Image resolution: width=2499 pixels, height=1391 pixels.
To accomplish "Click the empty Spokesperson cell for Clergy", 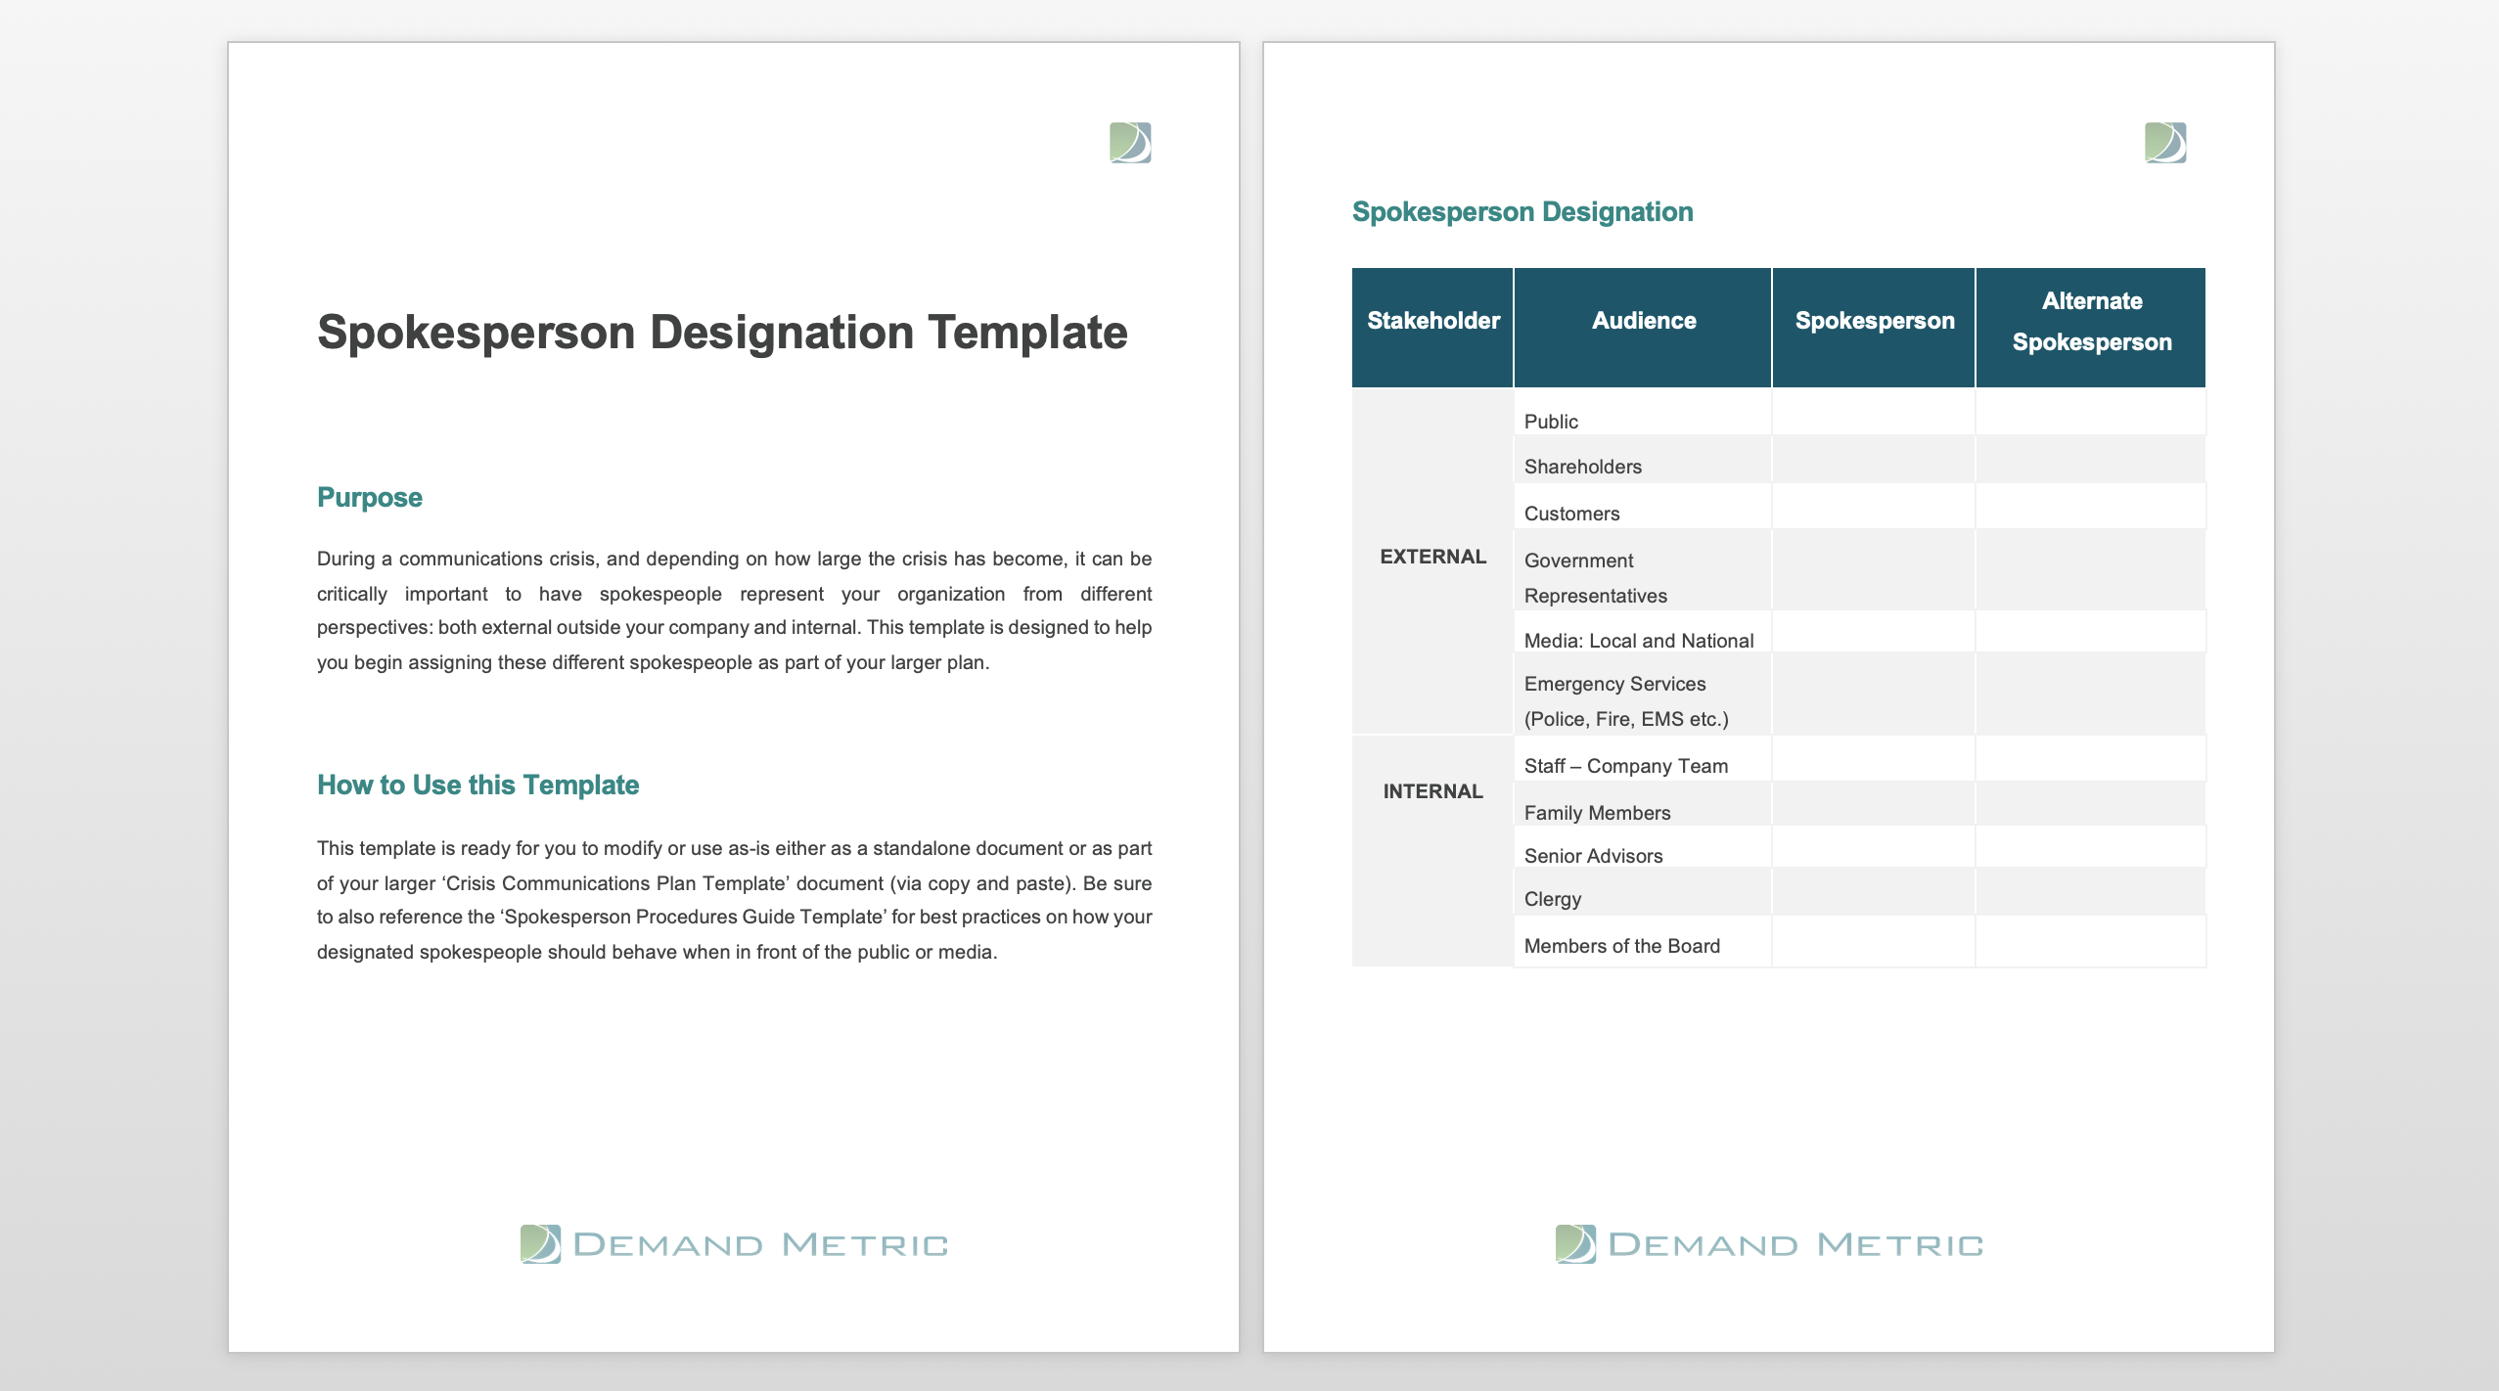I will coord(1874,891).
